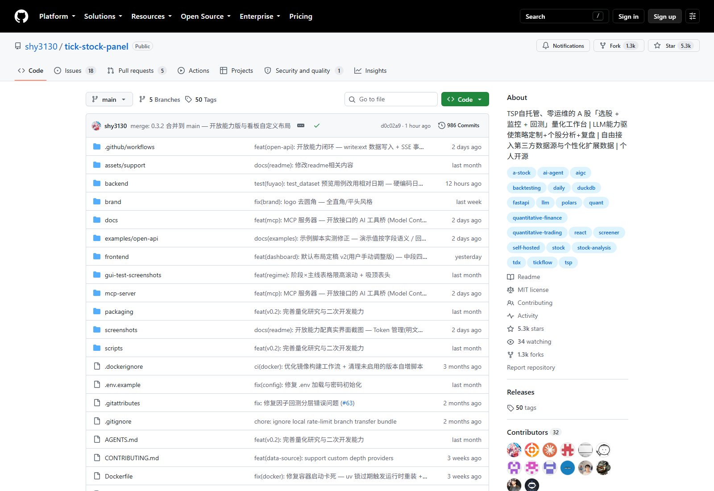
Task: Click shy3130 avatar in latest commit row
Action: (x=96, y=126)
